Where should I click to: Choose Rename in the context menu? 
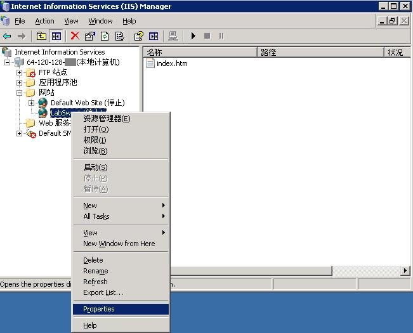coord(121,271)
